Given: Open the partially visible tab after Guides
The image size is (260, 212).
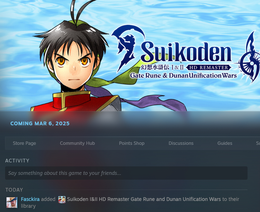Looking at the screenshot, I should (258, 143).
